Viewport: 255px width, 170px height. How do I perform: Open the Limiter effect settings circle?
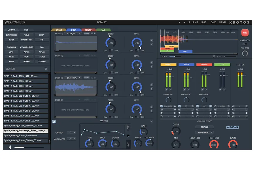pos(228,106)
